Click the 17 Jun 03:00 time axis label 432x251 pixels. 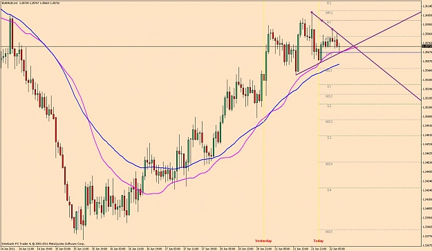(x=172, y=249)
